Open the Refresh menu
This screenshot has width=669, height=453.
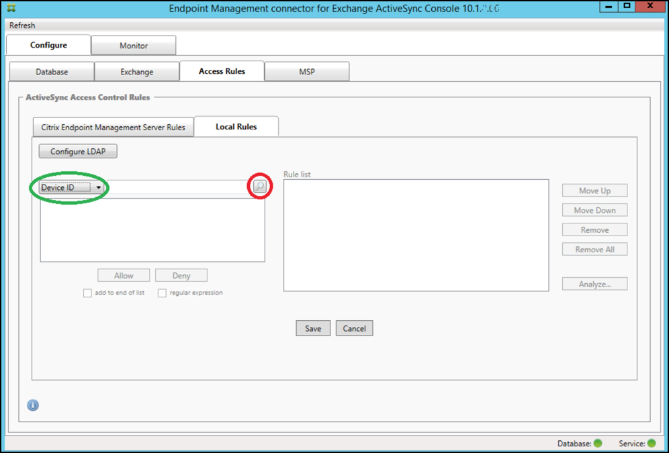click(22, 26)
